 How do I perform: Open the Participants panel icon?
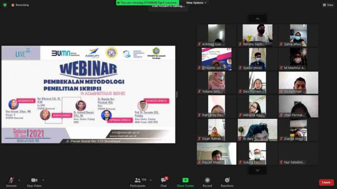(x=138, y=180)
